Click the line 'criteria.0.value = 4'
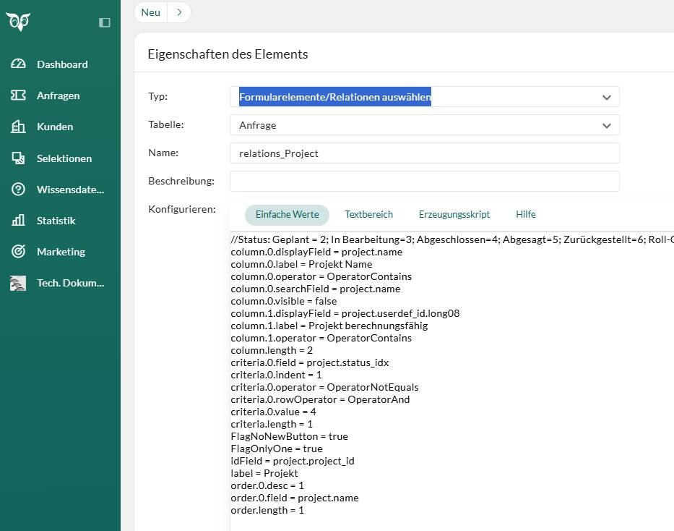Viewport: 674px width, 531px height. point(273,412)
